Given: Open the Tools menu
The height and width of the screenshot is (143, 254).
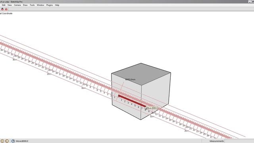Looking at the screenshot, I should click(32, 5).
